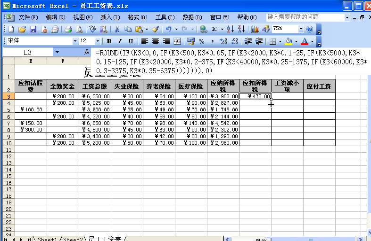The image size is (371, 241).
Task: Click the AutoSum sigma icon
Action: pos(214,29)
